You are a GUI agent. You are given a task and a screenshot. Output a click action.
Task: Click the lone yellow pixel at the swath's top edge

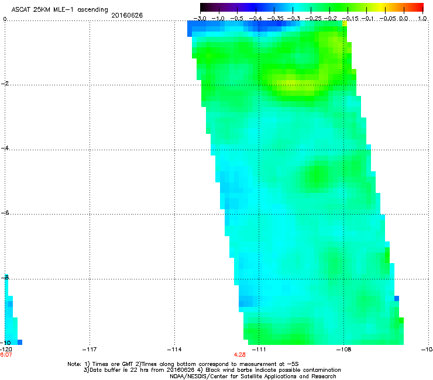pyautogui.click(x=345, y=23)
